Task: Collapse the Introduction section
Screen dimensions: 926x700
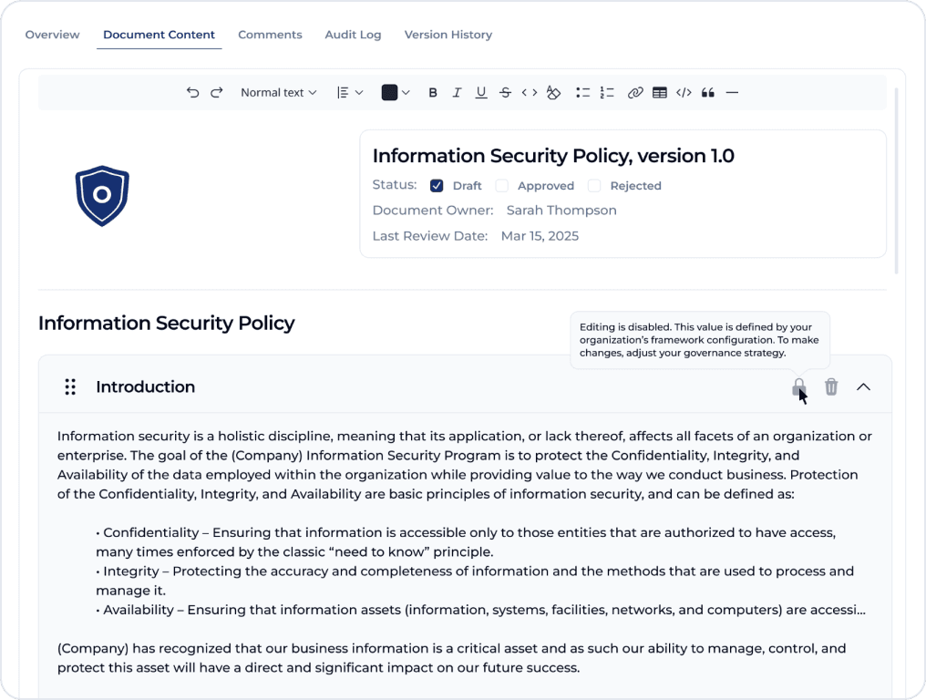Action: (x=863, y=386)
